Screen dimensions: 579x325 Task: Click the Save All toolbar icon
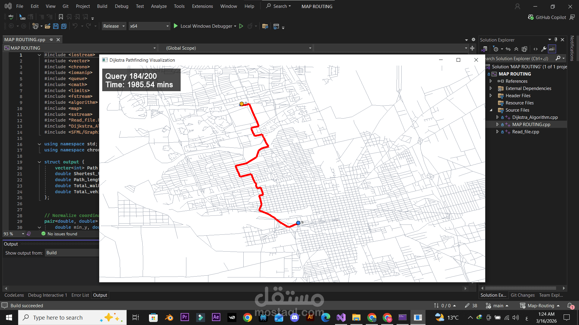(x=64, y=26)
